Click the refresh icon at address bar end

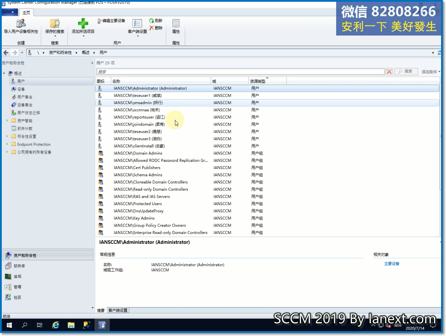pos(439,53)
